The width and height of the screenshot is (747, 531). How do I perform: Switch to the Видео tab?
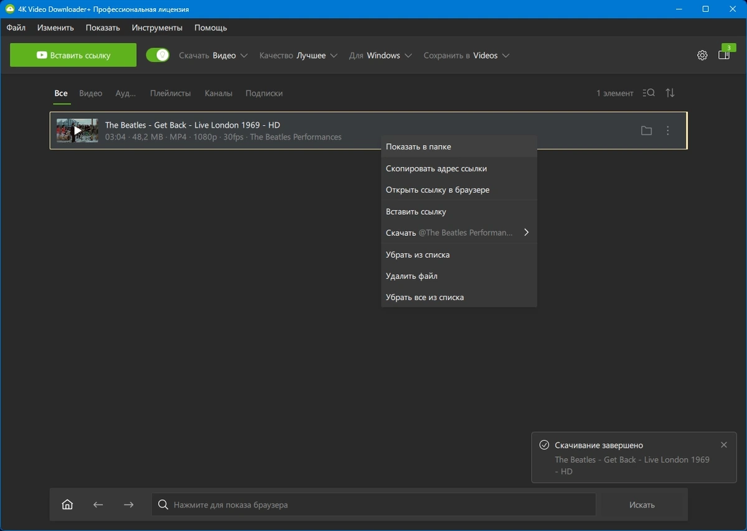point(91,93)
